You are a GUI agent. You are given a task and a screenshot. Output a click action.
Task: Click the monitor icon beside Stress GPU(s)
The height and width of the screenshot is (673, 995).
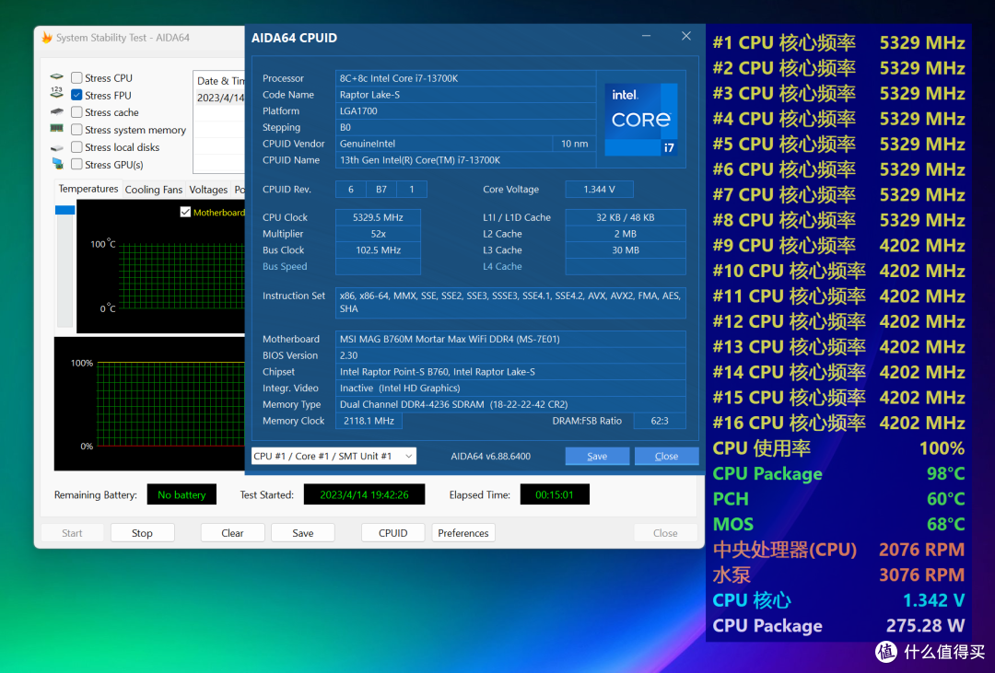pyautogui.click(x=58, y=164)
